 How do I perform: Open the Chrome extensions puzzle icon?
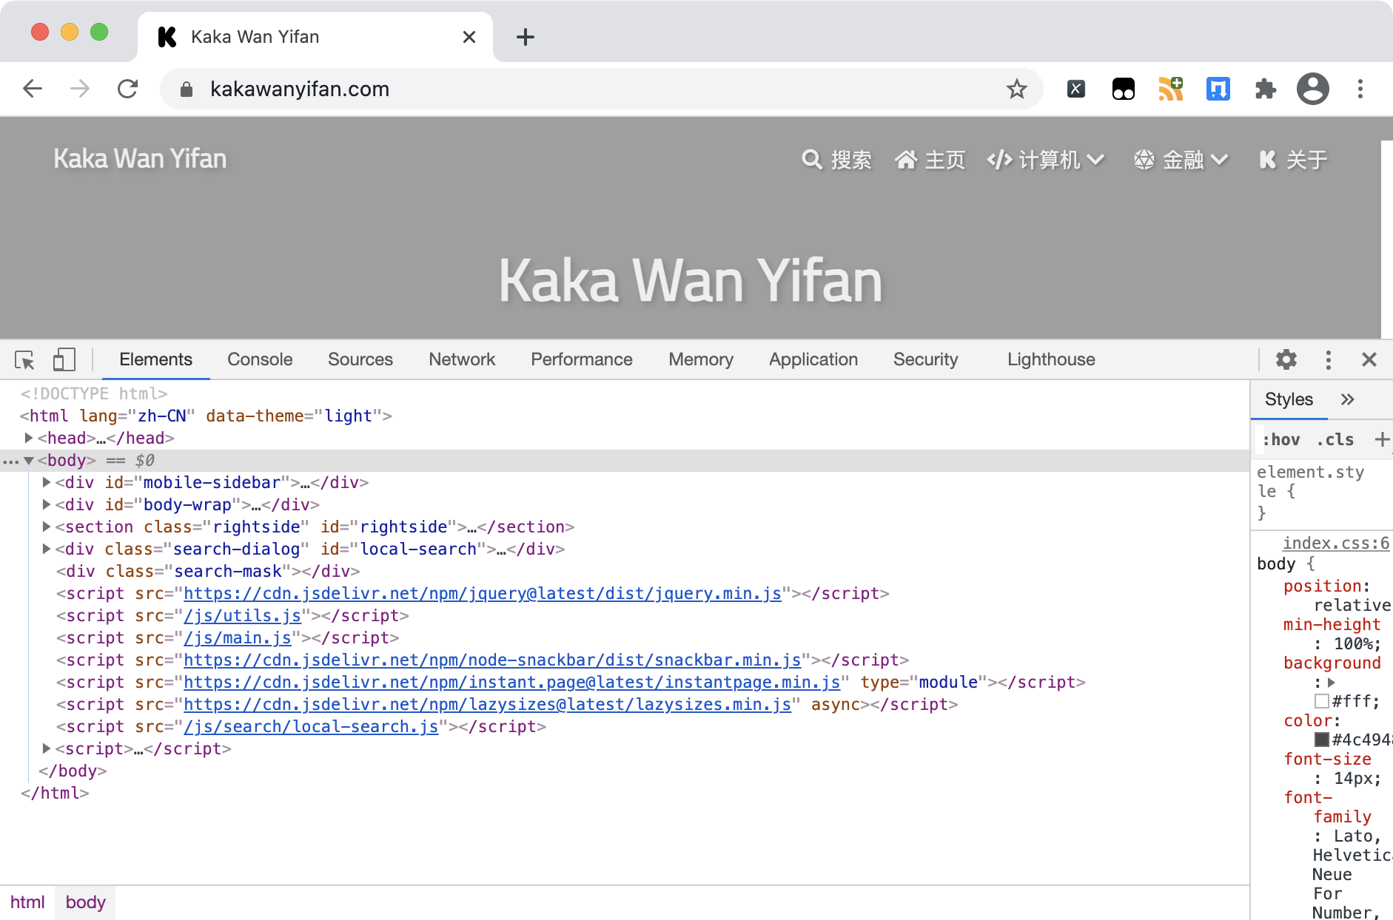pyautogui.click(x=1266, y=89)
